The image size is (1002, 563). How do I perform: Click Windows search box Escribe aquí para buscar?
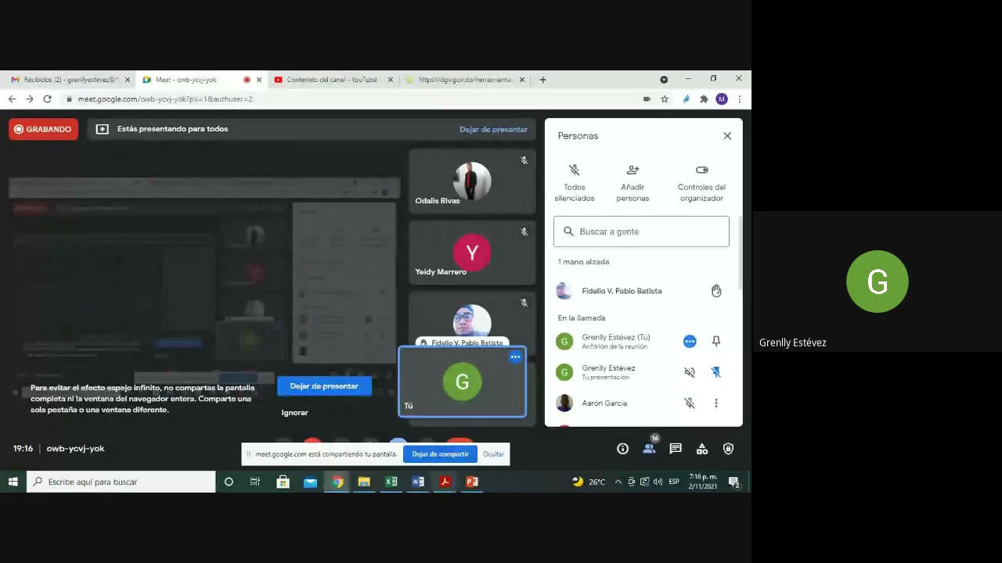coord(121,482)
